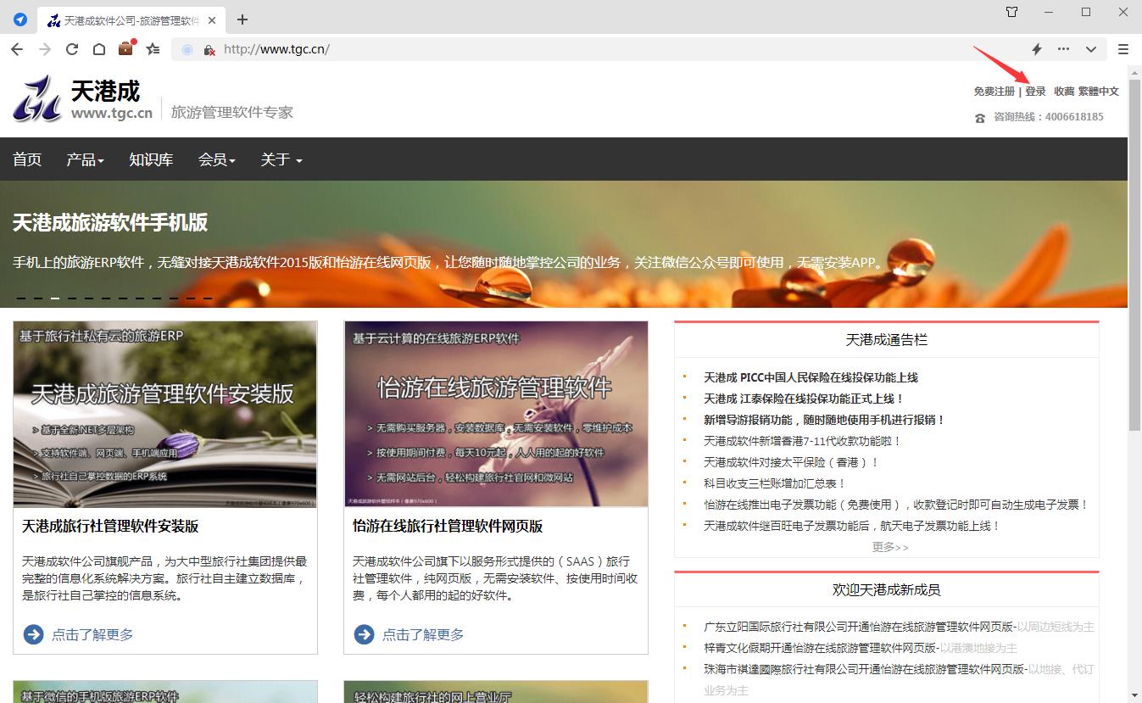Screen dimensions: 1142x703
Task: Click the 怡游在线旅游管理软件 card image
Action: click(x=496, y=415)
